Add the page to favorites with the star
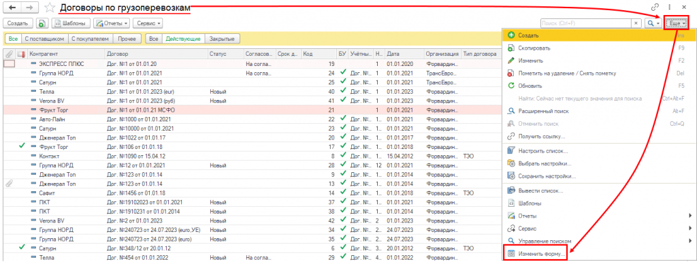The image size is (697, 264). click(50, 7)
